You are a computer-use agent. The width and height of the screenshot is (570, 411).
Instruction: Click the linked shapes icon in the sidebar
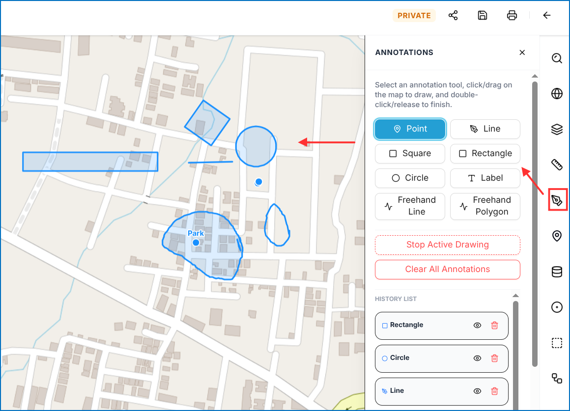coord(557,378)
